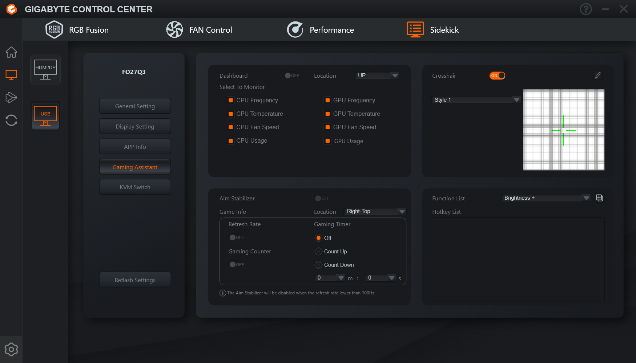
Task: Click the FO27Q3 monitor name
Action: 134,72
